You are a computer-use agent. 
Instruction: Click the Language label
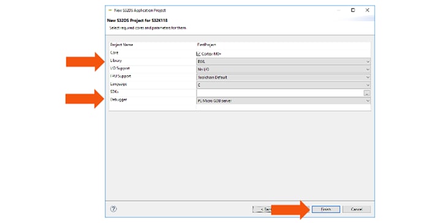click(x=118, y=84)
